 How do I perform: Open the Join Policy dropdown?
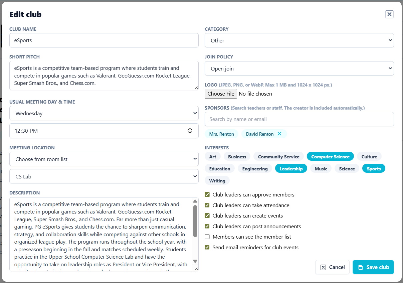click(299, 68)
